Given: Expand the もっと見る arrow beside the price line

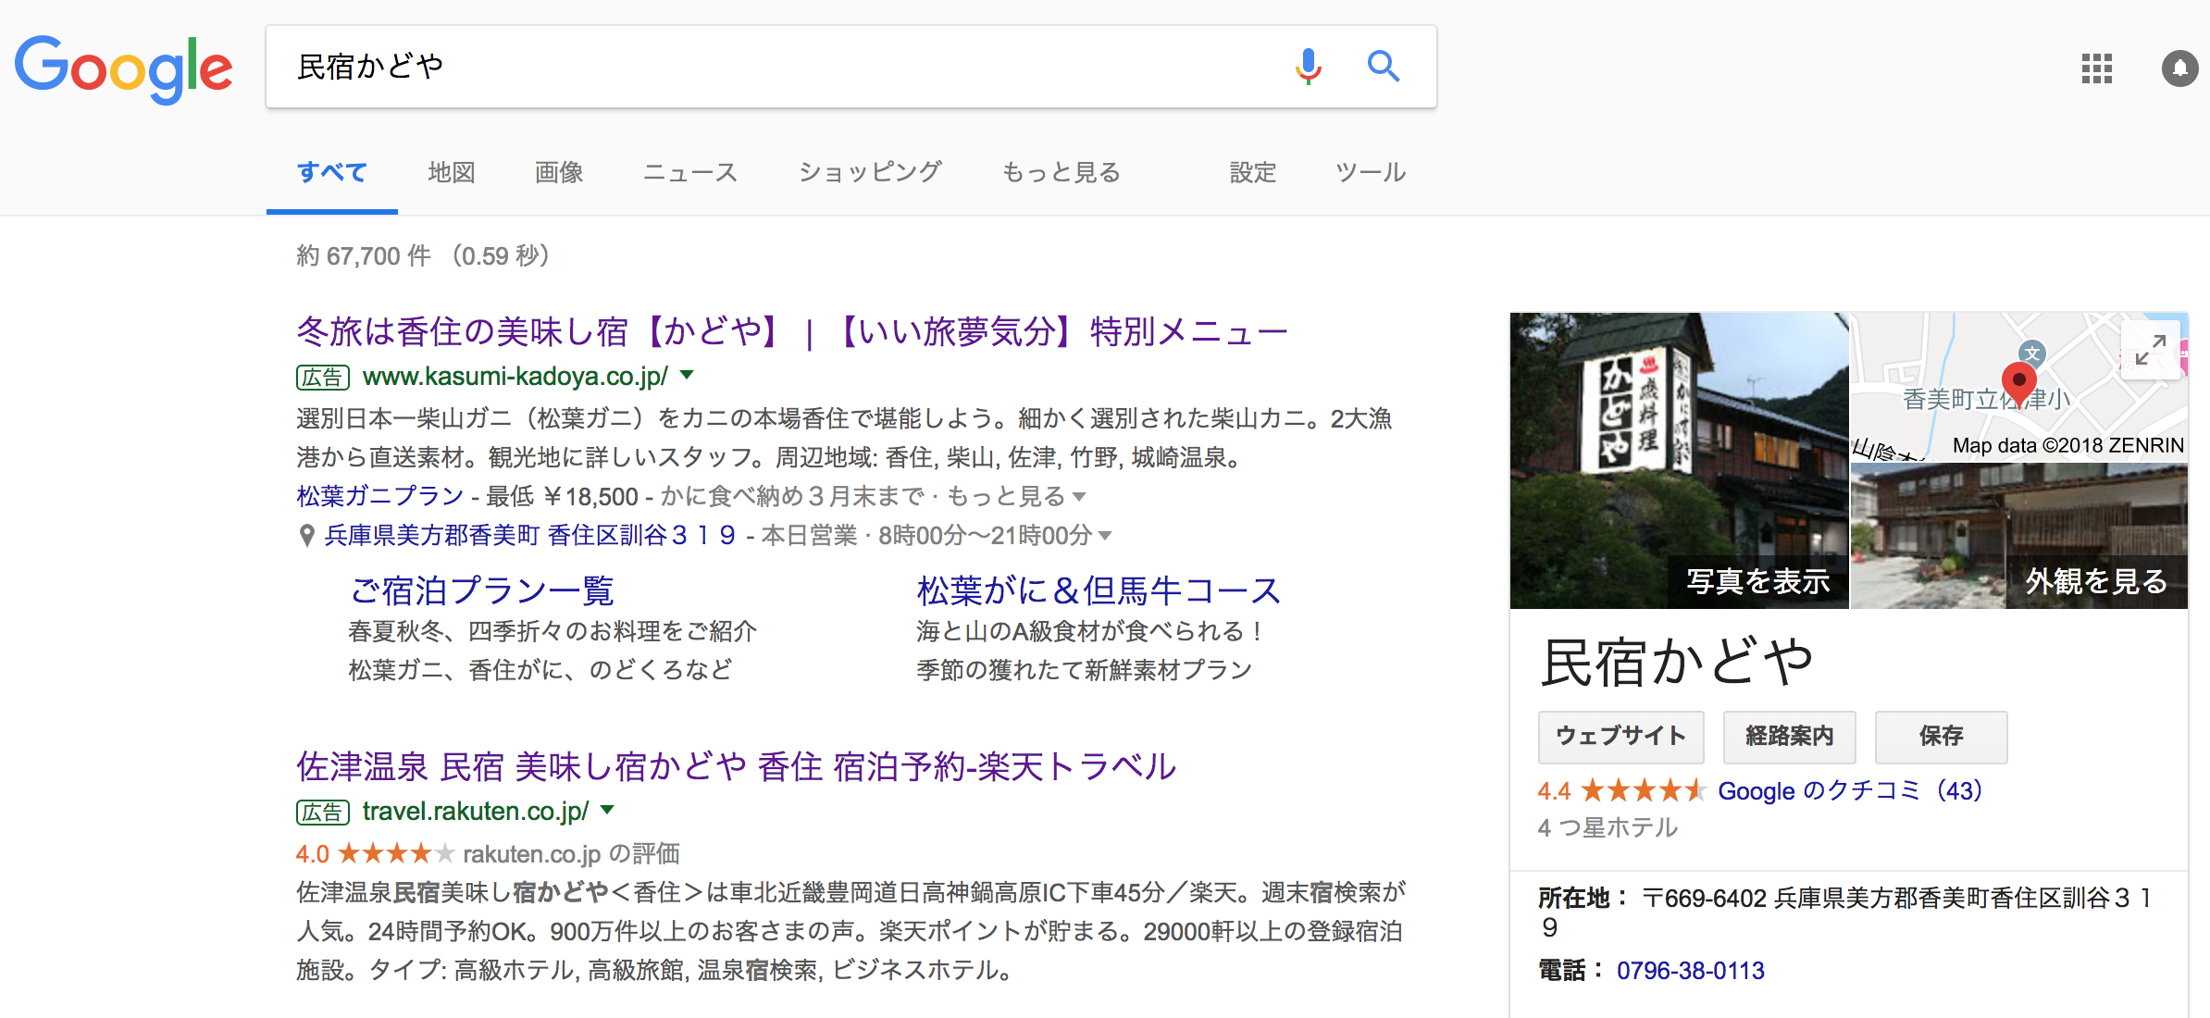Looking at the screenshot, I should tap(1078, 497).
